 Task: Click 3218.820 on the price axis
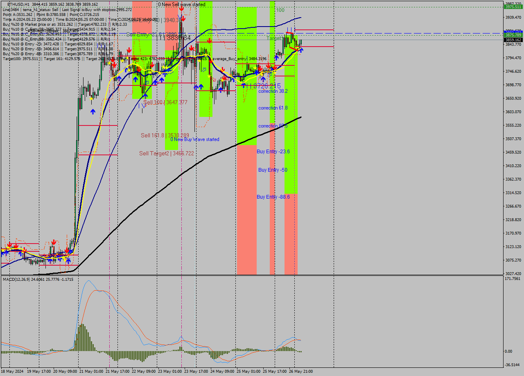513,220
